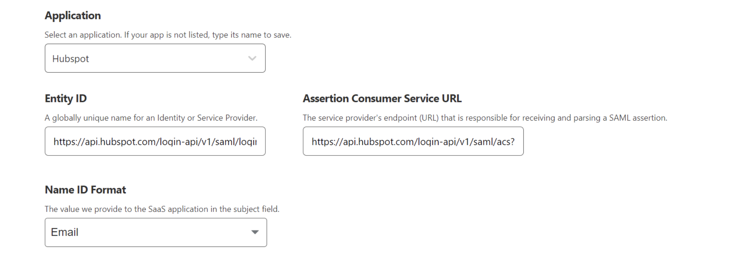Click the chevron arrow on the Hubspot selector

pos(252,58)
